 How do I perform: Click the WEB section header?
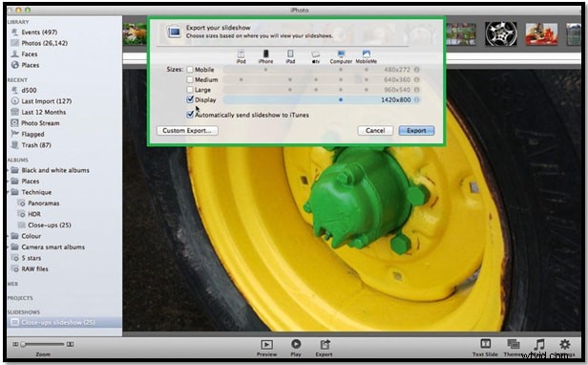(x=12, y=284)
